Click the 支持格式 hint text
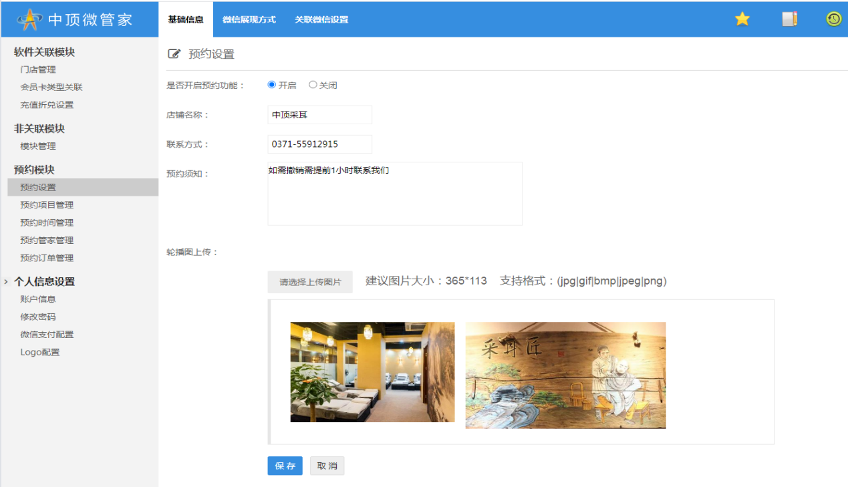 pos(583,281)
